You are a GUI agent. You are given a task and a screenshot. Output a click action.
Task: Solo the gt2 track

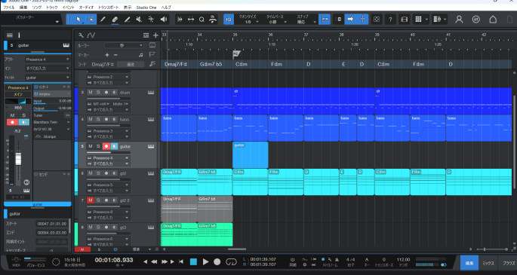(98, 173)
